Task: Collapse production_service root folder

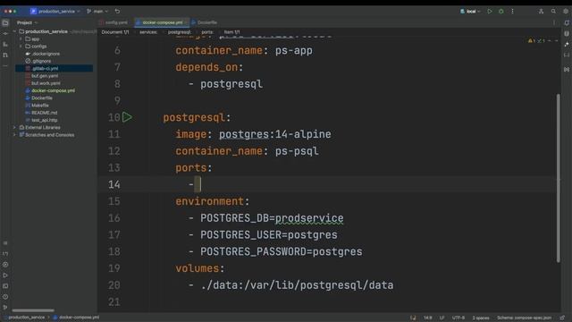Action: (x=14, y=32)
